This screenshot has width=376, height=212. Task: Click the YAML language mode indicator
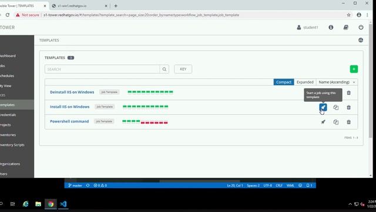(x=290, y=185)
